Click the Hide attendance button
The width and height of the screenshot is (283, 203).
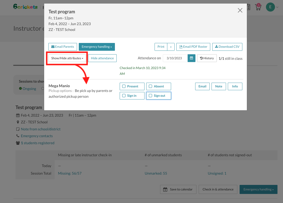tap(102, 58)
